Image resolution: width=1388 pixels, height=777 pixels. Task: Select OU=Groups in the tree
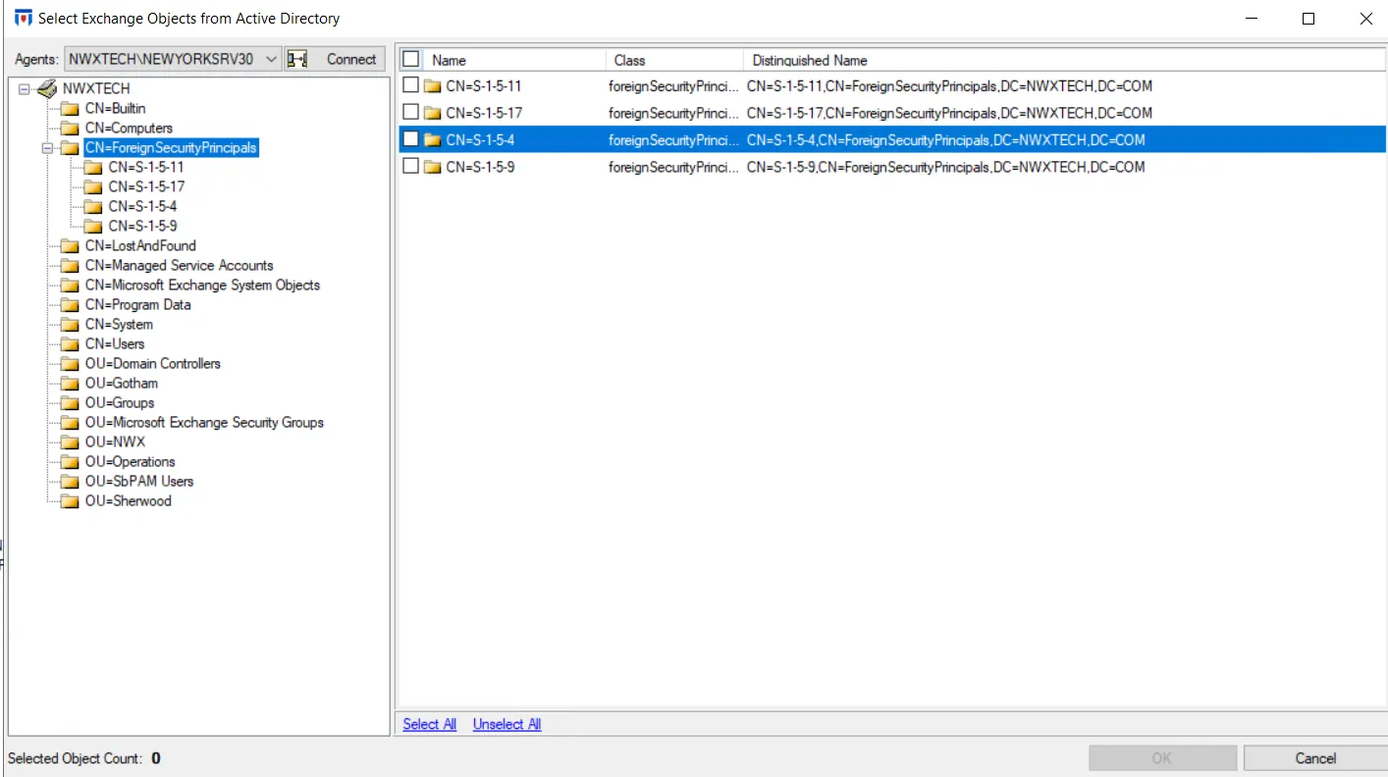tap(119, 403)
